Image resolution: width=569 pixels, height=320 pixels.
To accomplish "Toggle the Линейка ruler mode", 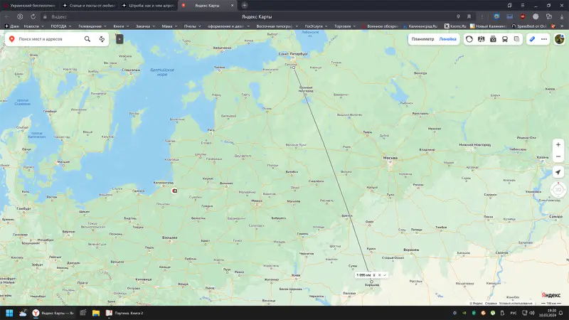I will [x=447, y=39].
